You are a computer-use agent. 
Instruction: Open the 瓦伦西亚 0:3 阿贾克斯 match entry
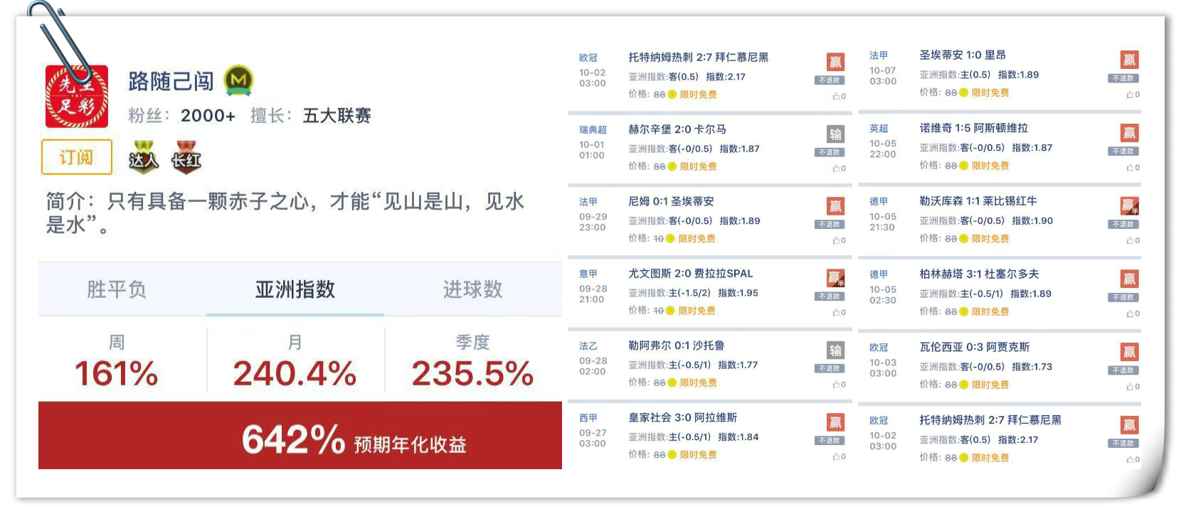[974, 347]
